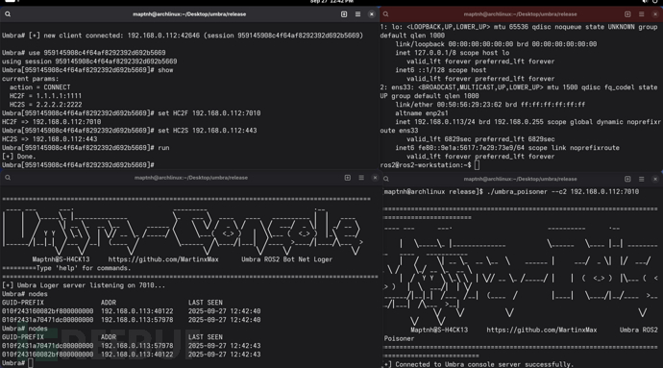Click the 'altname enp2s1' line

click(x=422, y=113)
